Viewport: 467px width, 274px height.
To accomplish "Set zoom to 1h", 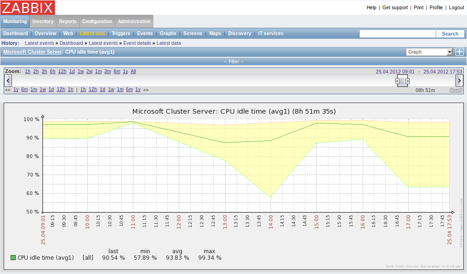I will tap(28, 72).
